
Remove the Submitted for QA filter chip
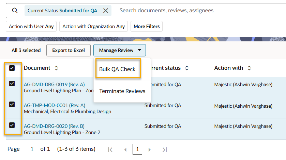106,11
